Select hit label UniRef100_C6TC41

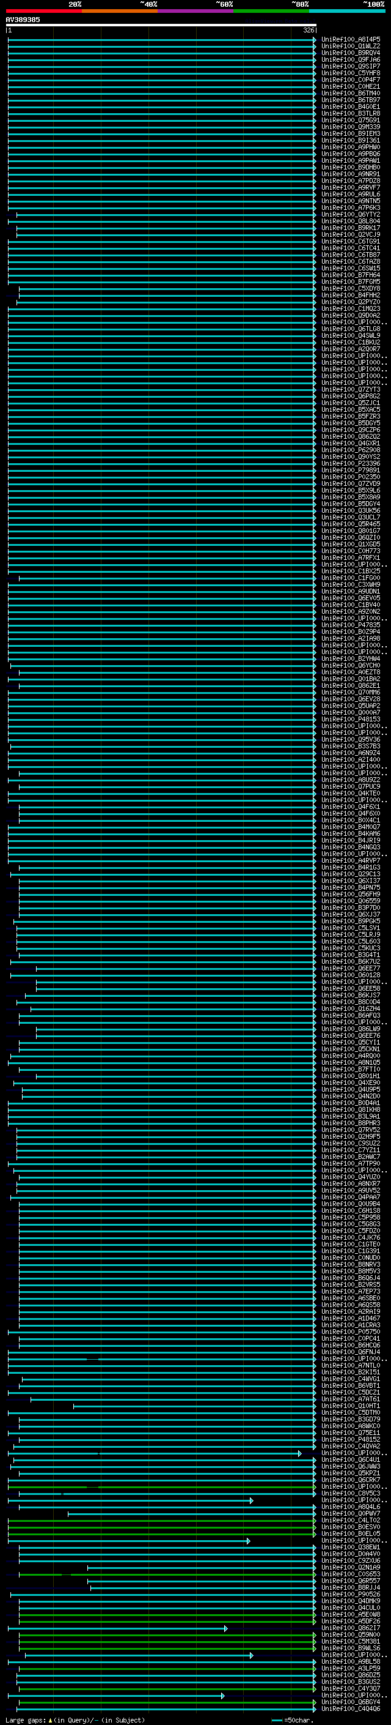(x=351, y=248)
